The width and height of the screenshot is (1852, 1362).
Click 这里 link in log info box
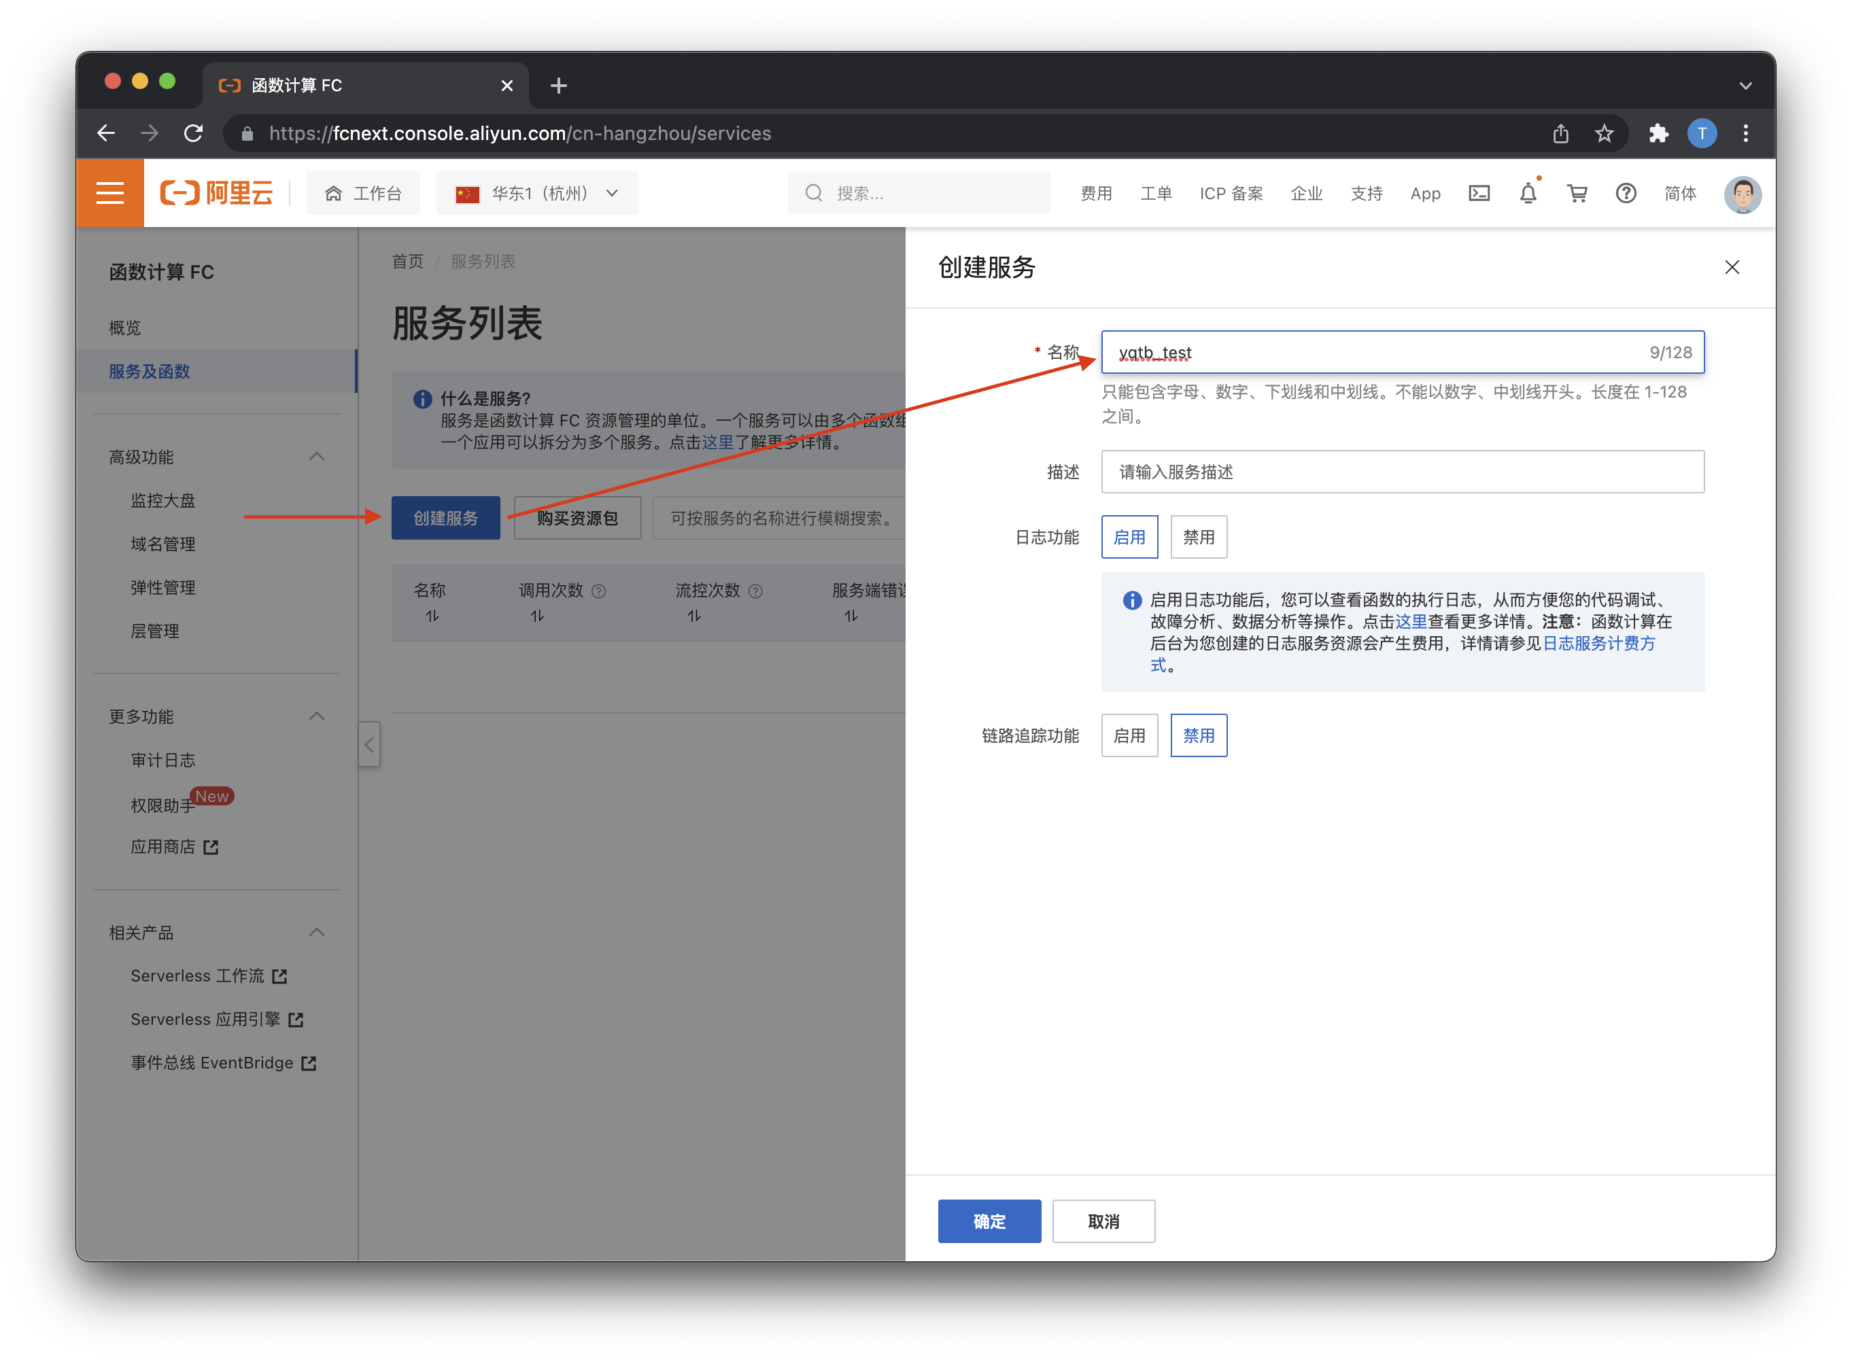coord(1411,621)
